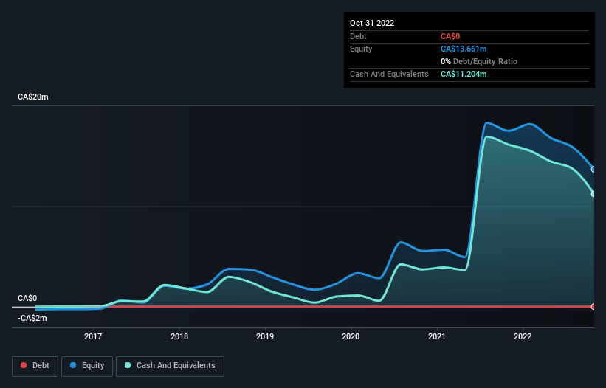Viewport: 606px width, 388px height.
Task: Click the Cash And Equivalents tooltip label
Action: (x=389, y=74)
